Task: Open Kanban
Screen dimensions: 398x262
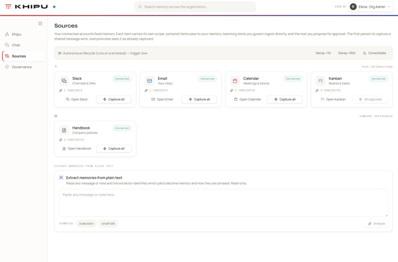Action: 333,99
